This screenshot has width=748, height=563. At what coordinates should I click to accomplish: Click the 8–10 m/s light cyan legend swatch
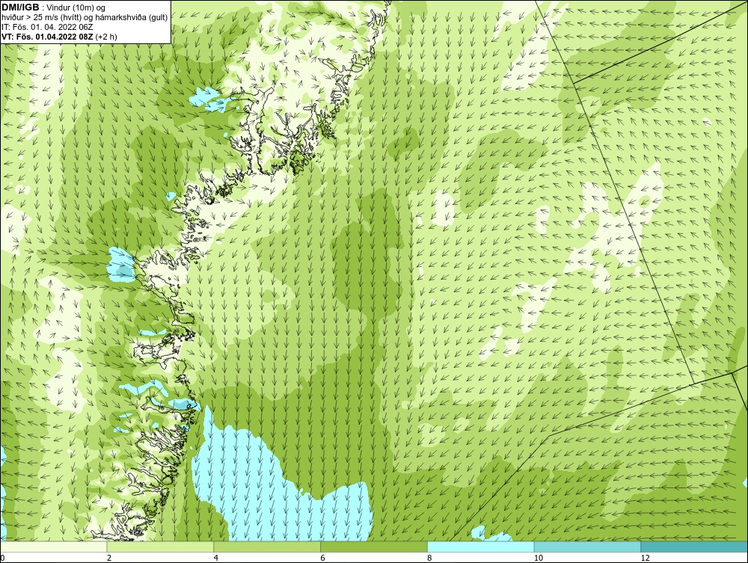[481, 547]
